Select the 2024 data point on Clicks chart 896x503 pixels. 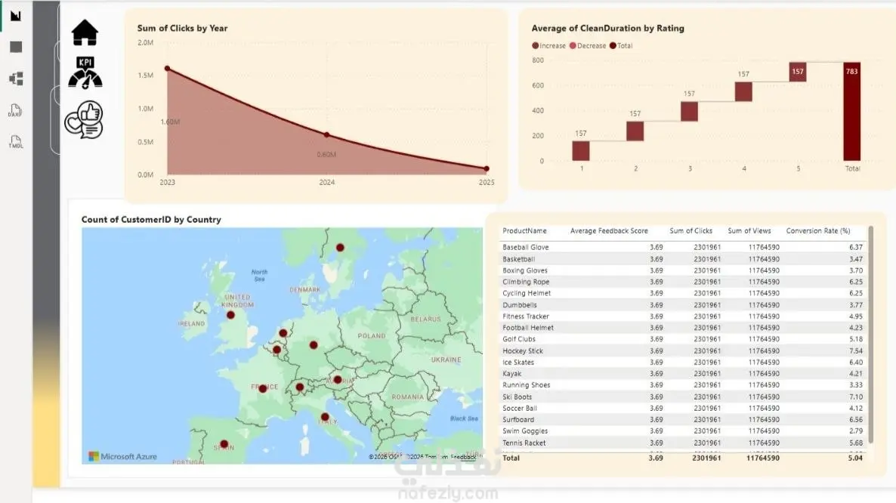click(x=327, y=134)
